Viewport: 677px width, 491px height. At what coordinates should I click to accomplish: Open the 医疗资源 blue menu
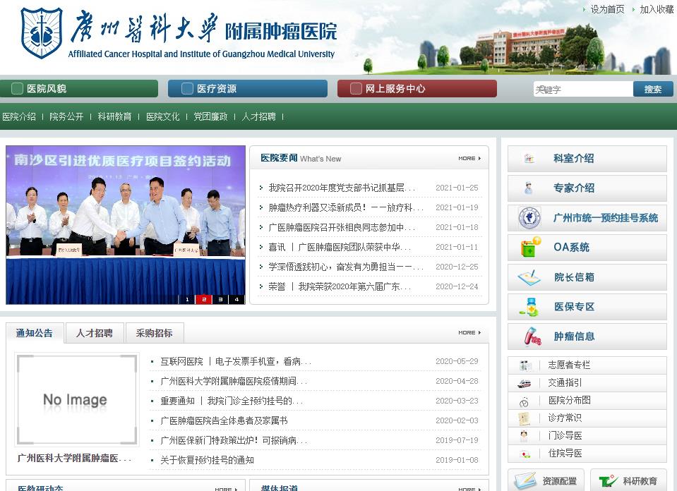(x=248, y=88)
